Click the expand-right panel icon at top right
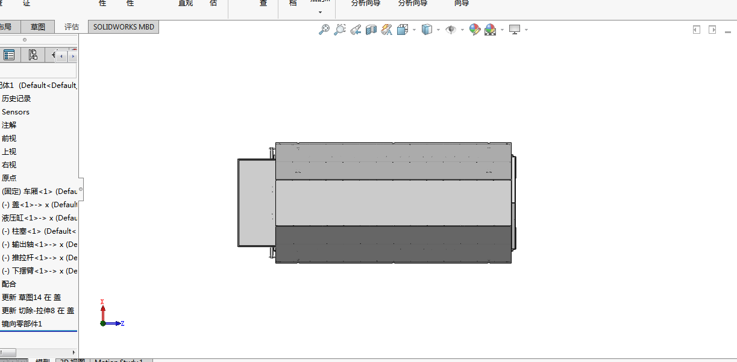This screenshot has height=362, width=737. [712, 30]
